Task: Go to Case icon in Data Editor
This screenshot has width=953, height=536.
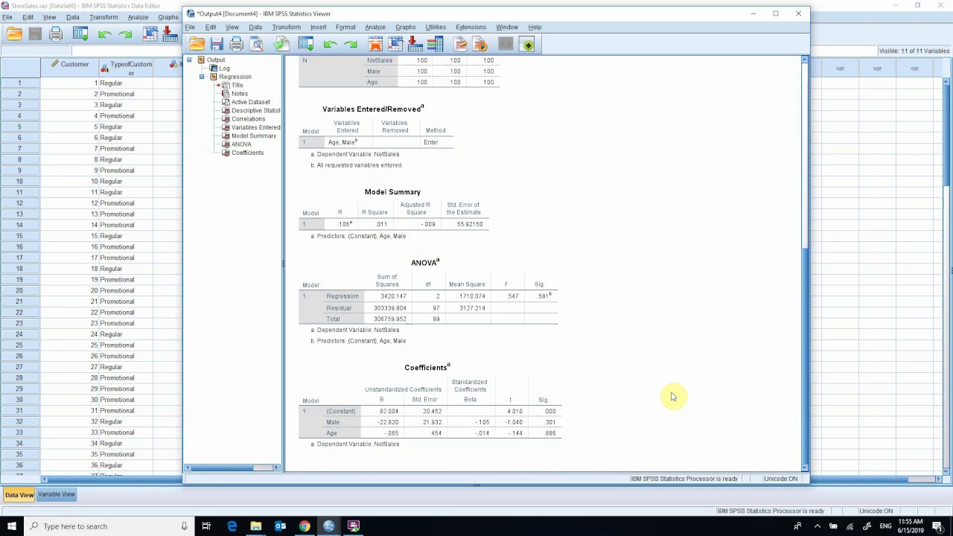Action: click(x=150, y=33)
